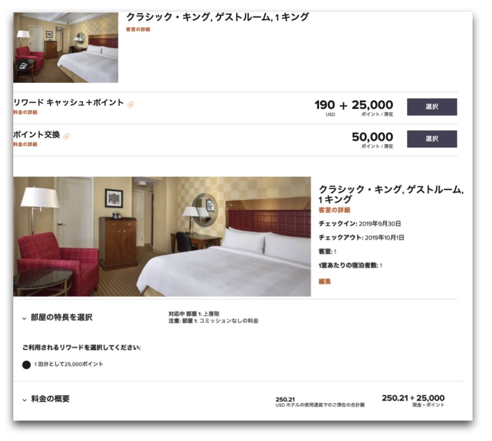Open 客室の詳細 link beside large room photo
Screen dimensions: 492x441
pyautogui.click(x=334, y=210)
